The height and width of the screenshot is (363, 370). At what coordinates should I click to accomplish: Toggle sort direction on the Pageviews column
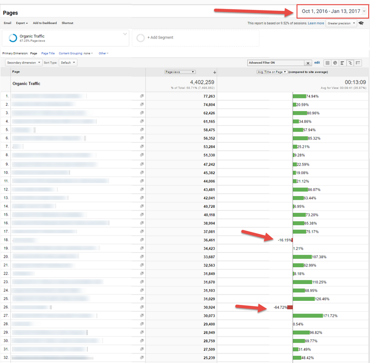pos(214,72)
